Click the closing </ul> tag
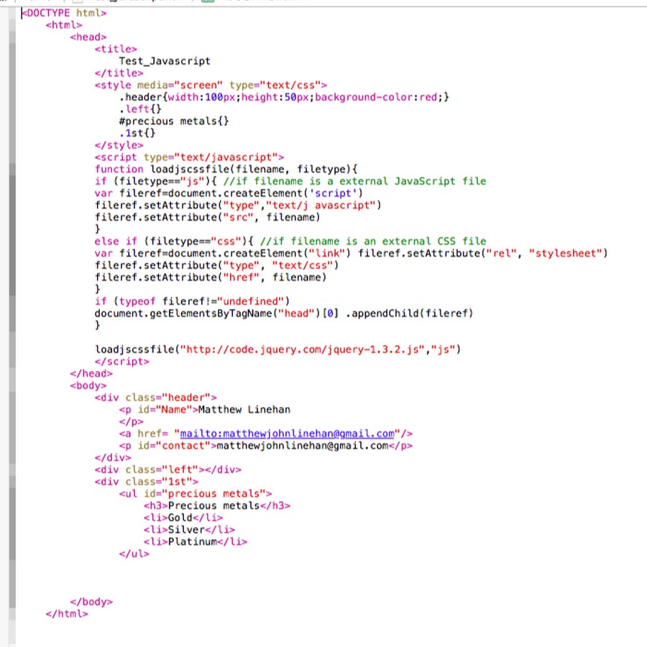Viewport: 647px width, 647px height. 134,554
